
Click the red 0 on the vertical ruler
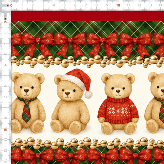(x=5, y=22)
